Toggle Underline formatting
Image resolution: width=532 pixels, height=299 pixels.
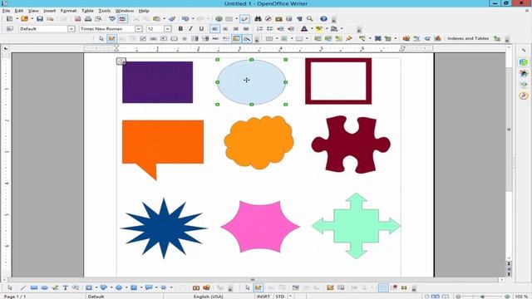tap(201, 29)
